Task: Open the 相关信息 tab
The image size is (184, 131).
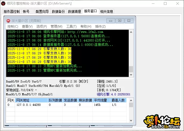Action: pyautogui.click(x=106, y=12)
